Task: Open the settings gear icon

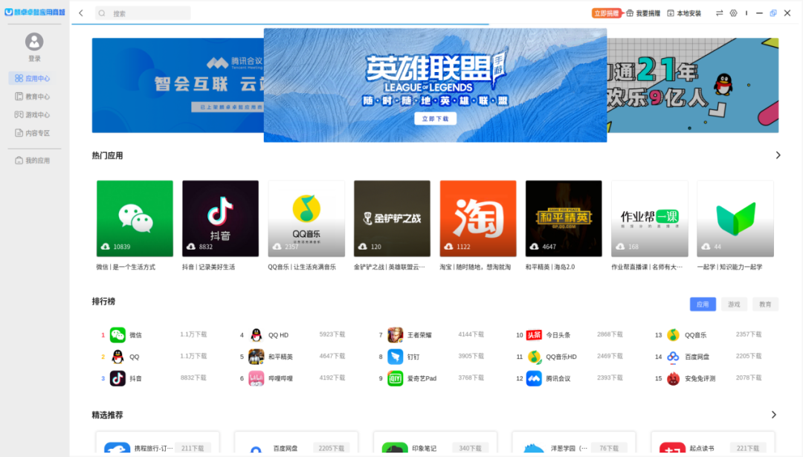Action: tap(732, 13)
